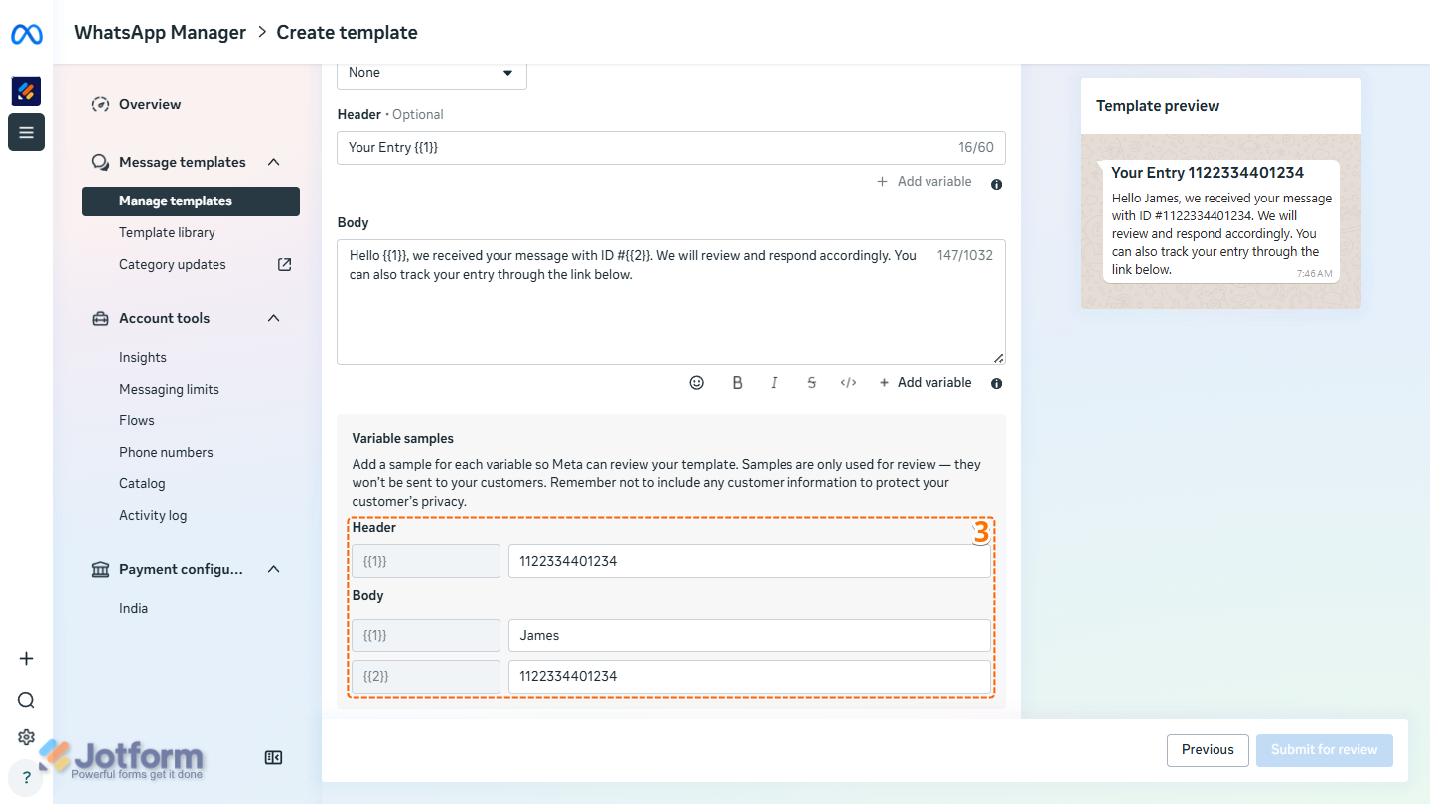Apply italic formatting to the body
Screen dimensions: 1430x804
point(774,382)
